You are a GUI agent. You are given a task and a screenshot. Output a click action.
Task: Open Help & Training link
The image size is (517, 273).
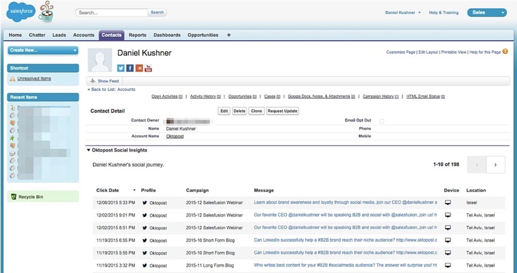[444, 13]
